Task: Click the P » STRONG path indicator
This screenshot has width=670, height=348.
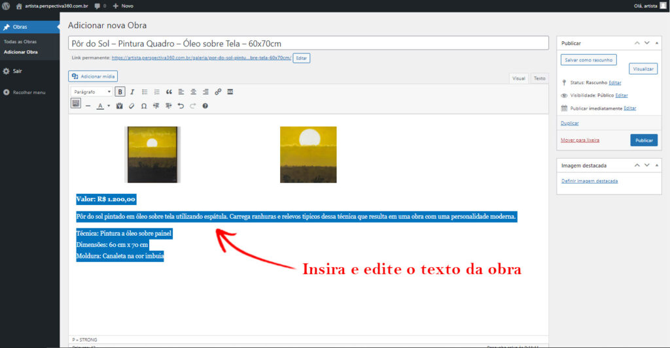Action: (x=84, y=340)
